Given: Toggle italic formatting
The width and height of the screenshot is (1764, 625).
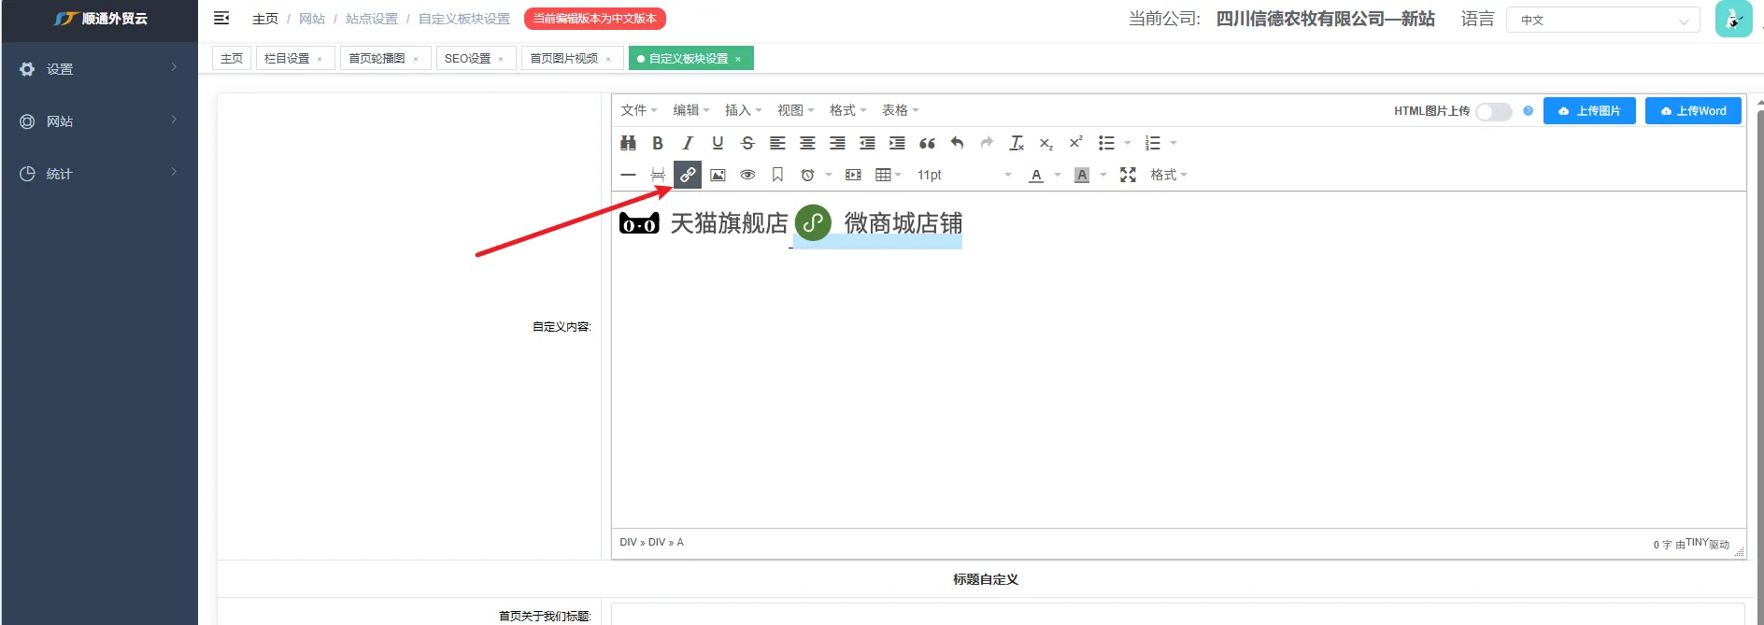Looking at the screenshot, I should (x=688, y=143).
